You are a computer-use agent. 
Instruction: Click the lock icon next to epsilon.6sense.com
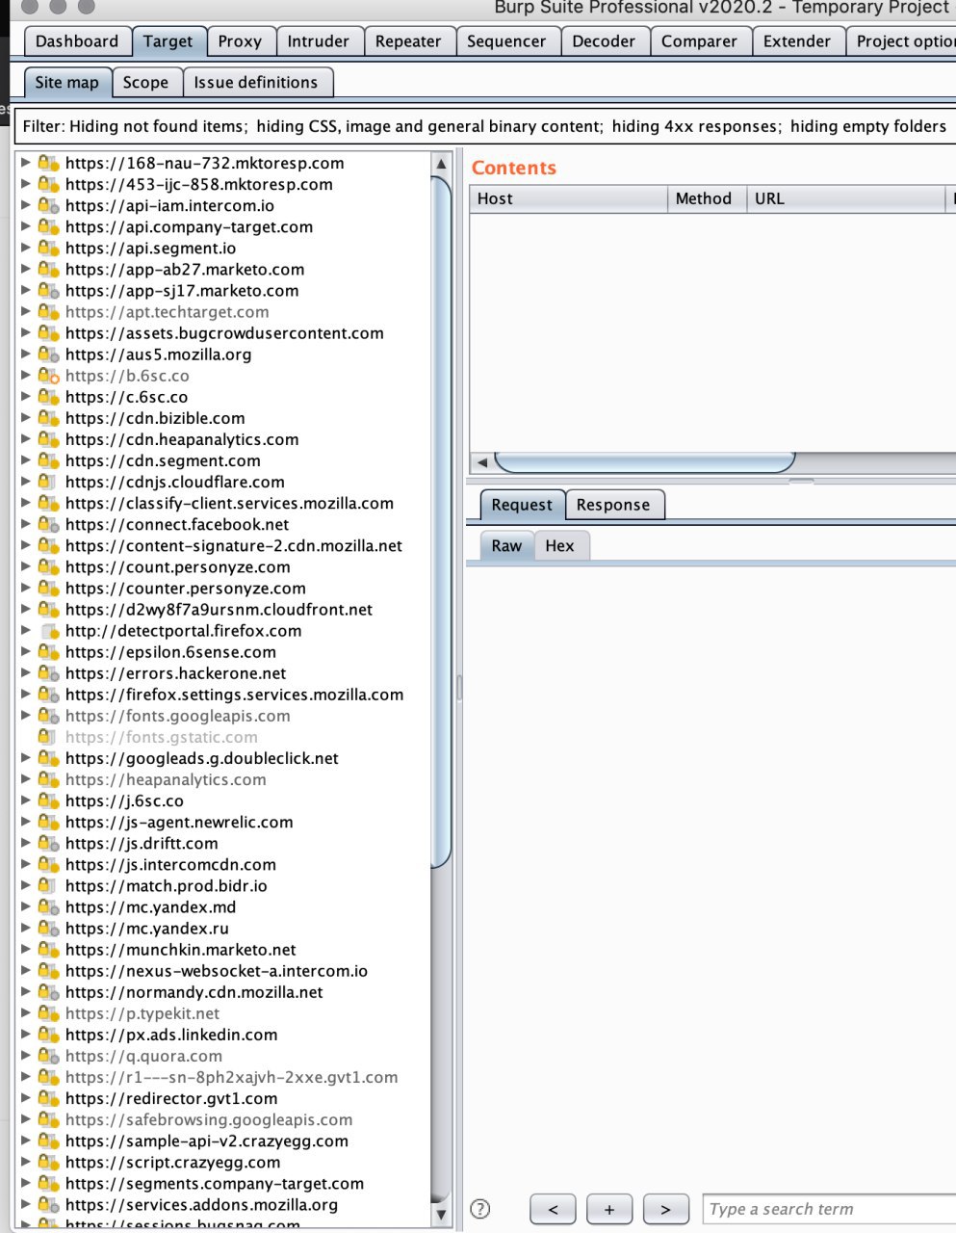[48, 652]
